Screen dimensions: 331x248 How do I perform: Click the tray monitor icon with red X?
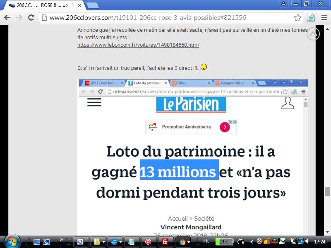tap(274, 241)
